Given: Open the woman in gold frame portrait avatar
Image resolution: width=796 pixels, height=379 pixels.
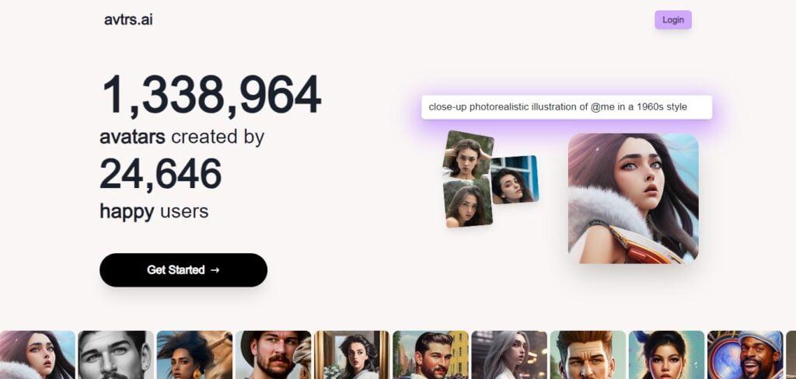Looking at the screenshot, I should (352, 355).
